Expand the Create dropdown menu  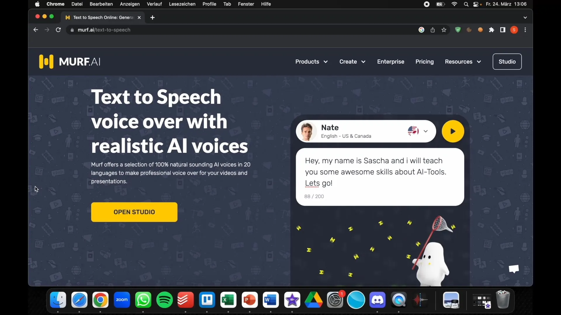[352, 62]
